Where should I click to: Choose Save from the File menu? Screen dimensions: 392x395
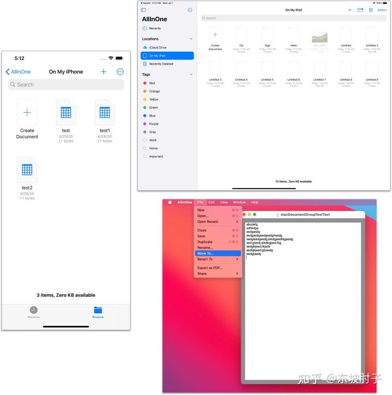point(218,236)
